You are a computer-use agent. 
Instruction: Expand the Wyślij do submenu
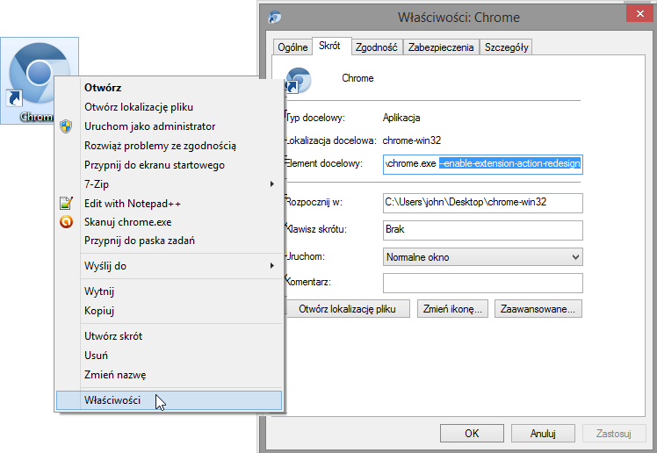[169, 266]
